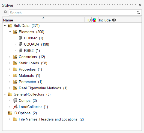Click the magnifying glass search icon
144x133 pixels.
[x=138, y=12]
